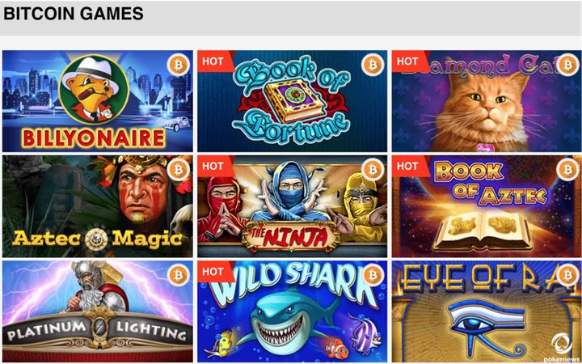Click the Bitcoin badge on Book of Fortune

pyautogui.click(x=373, y=66)
